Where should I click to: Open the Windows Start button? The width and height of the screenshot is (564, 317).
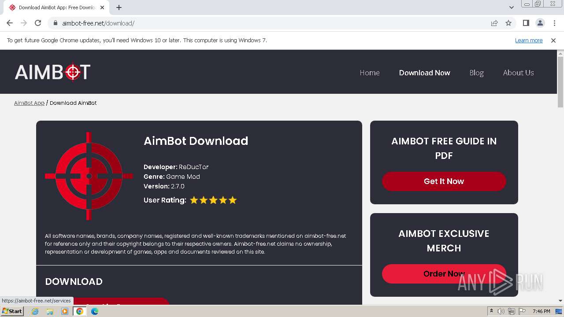pos(12,311)
